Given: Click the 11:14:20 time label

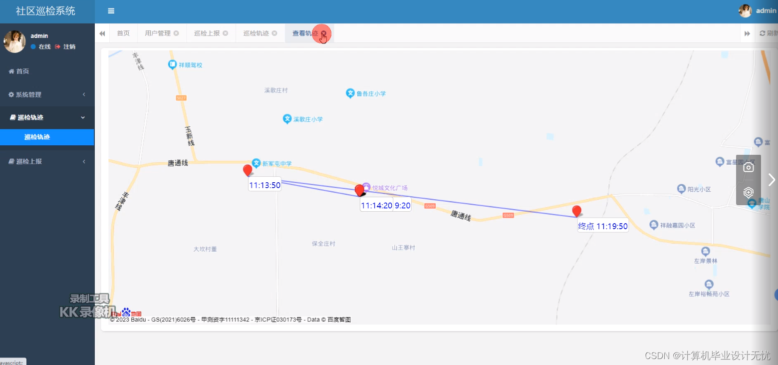Looking at the screenshot, I should [376, 205].
